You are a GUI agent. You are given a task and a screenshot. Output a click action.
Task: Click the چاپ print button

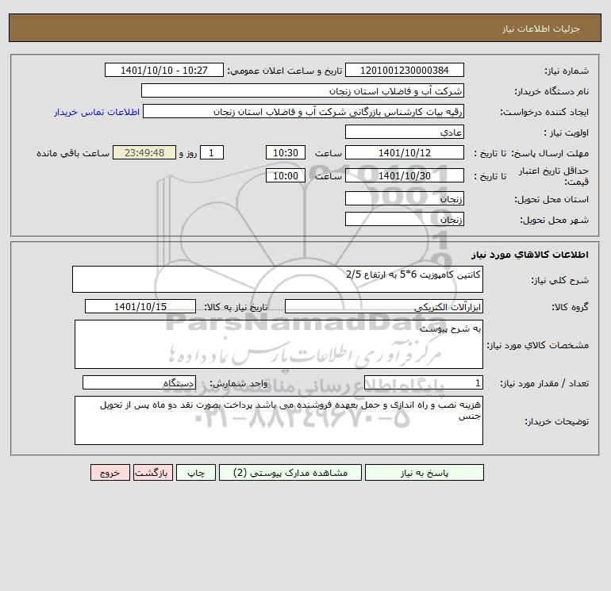196,473
